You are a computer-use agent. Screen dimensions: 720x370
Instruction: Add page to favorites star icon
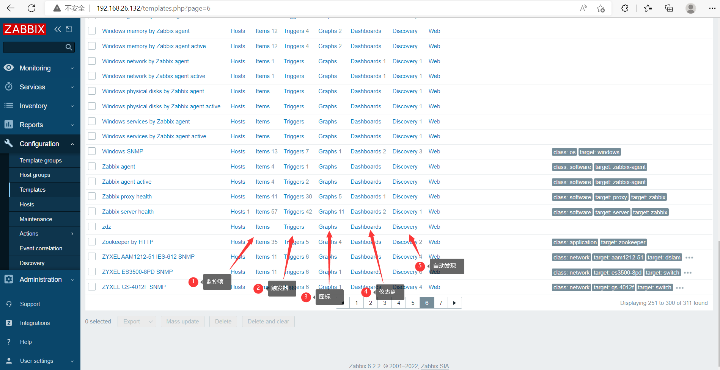[x=601, y=8]
